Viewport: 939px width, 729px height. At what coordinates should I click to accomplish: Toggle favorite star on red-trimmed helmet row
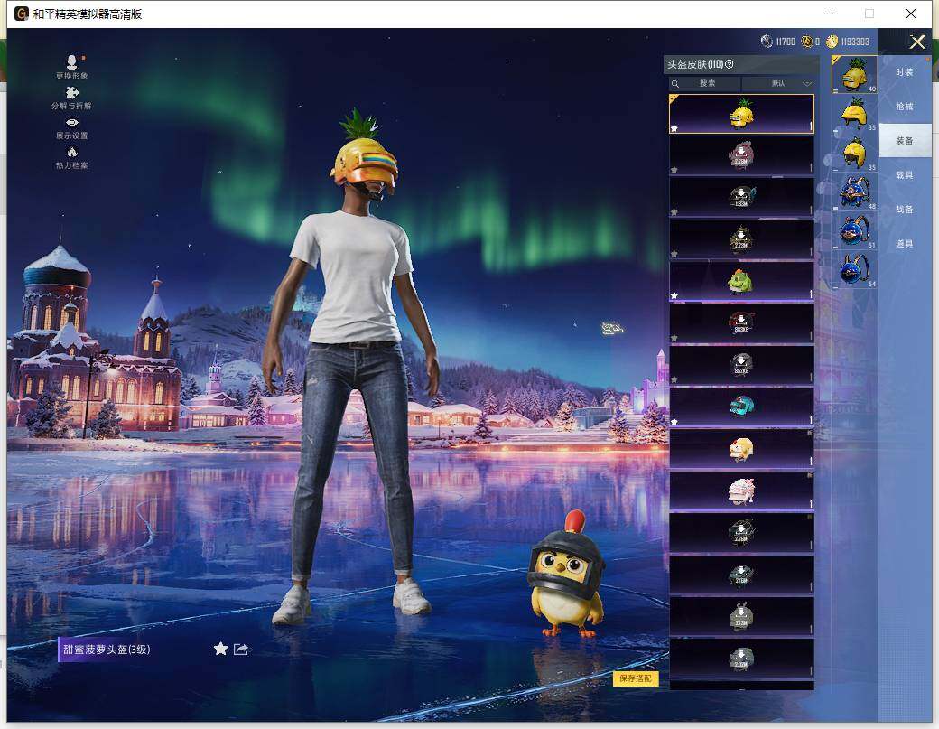coord(674,338)
